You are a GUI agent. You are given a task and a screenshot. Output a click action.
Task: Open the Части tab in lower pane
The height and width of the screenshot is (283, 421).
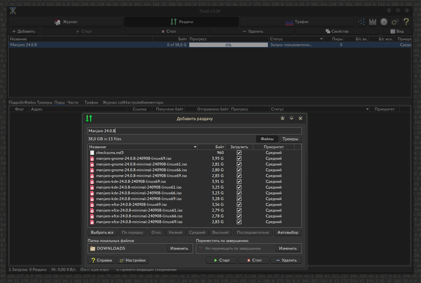(73, 102)
